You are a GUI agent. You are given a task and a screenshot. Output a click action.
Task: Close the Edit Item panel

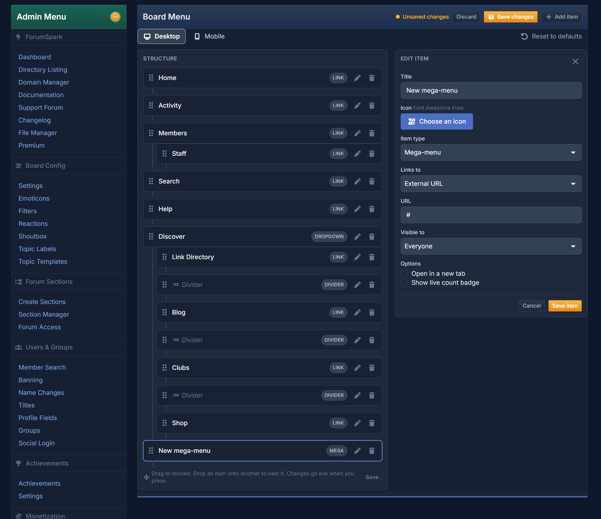[575, 61]
